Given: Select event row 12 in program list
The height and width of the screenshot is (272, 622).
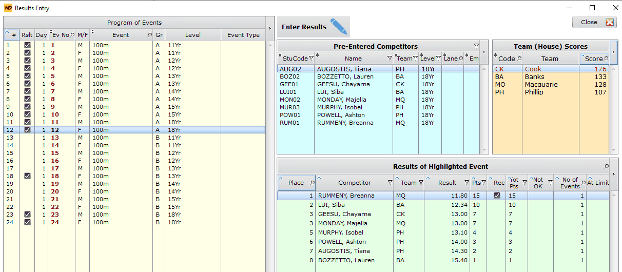Looking at the screenshot, I should click(134, 130).
